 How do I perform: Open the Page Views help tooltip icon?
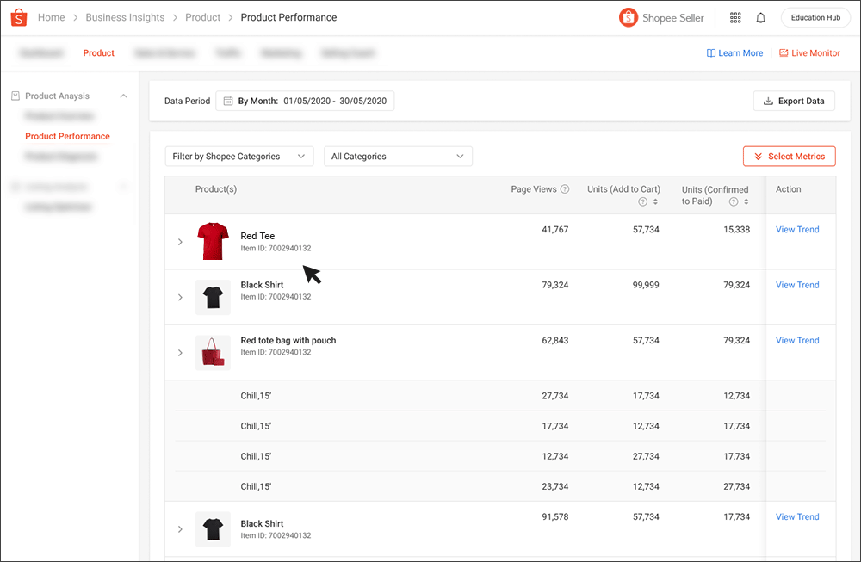[564, 189]
